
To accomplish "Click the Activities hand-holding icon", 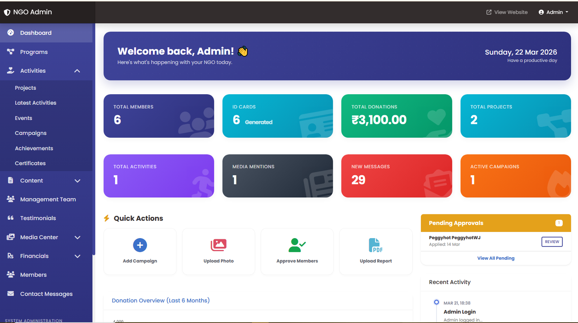I will click(10, 70).
